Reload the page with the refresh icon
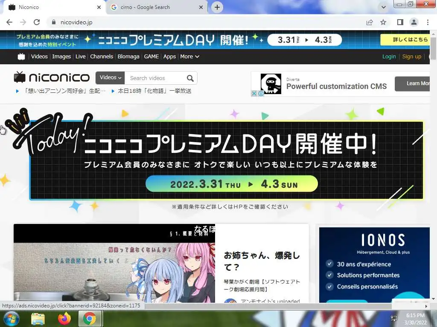437x327 pixels. [x=37, y=22]
